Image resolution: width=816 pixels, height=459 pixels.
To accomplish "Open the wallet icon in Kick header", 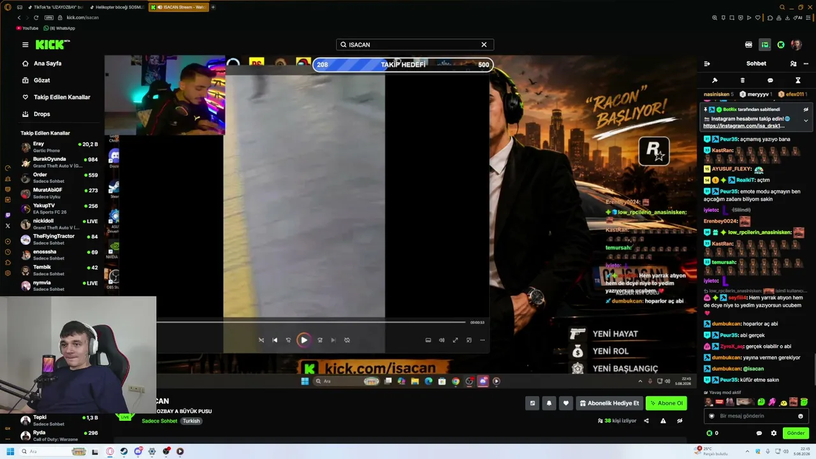I will tap(748, 45).
